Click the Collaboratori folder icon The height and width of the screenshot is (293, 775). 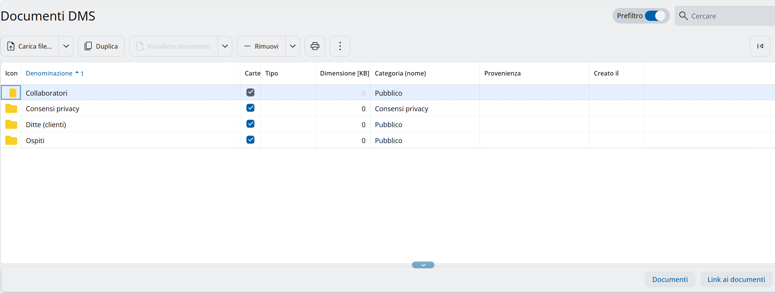click(12, 93)
